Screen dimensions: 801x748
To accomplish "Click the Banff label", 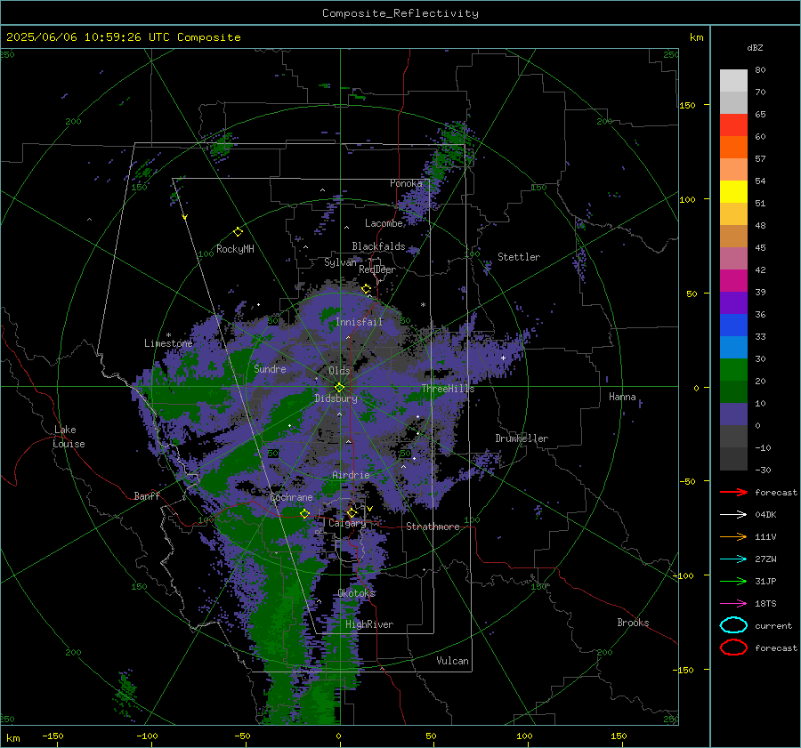I will (147, 495).
